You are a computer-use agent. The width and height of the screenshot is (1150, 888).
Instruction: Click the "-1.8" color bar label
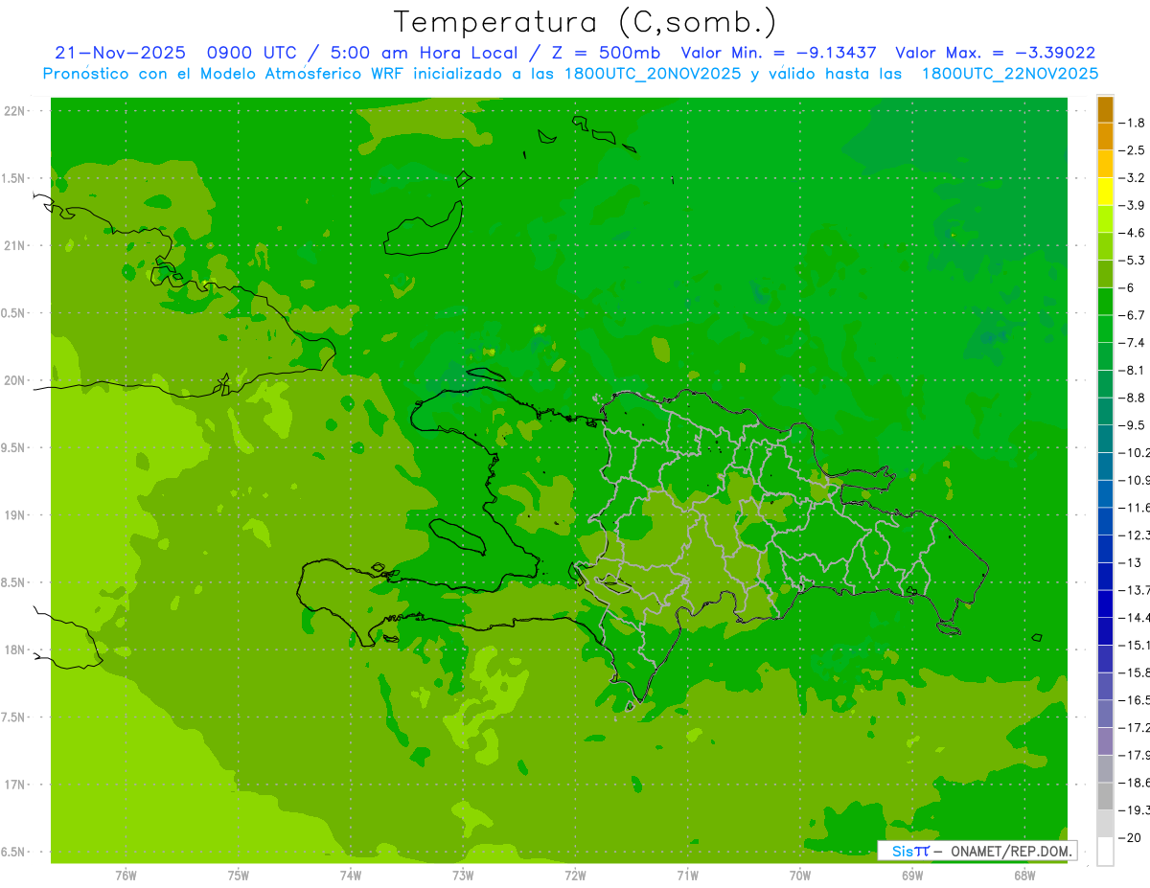(x=1132, y=123)
